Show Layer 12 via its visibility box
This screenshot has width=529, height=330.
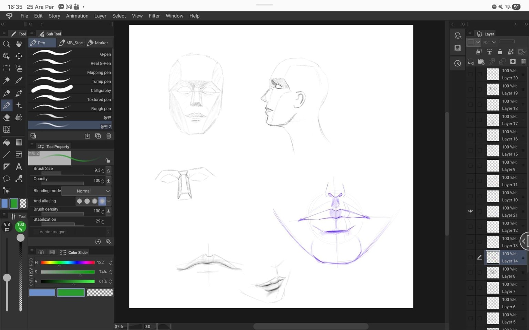(x=470, y=227)
